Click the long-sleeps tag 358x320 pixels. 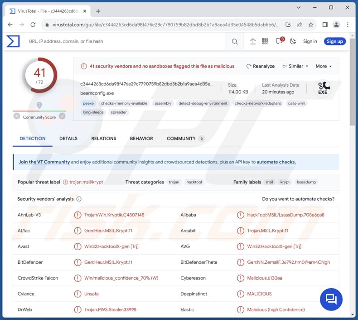click(x=93, y=112)
